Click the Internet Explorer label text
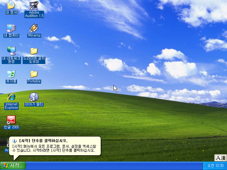Image resolution: width=227 pixels, height=170 pixels. pos(12,106)
